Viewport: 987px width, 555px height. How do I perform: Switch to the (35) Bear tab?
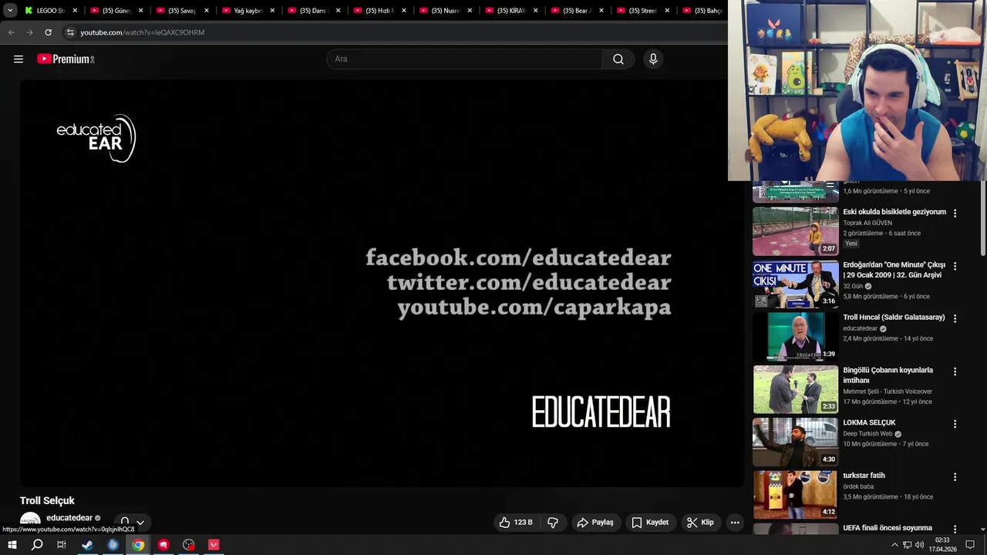click(x=577, y=11)
